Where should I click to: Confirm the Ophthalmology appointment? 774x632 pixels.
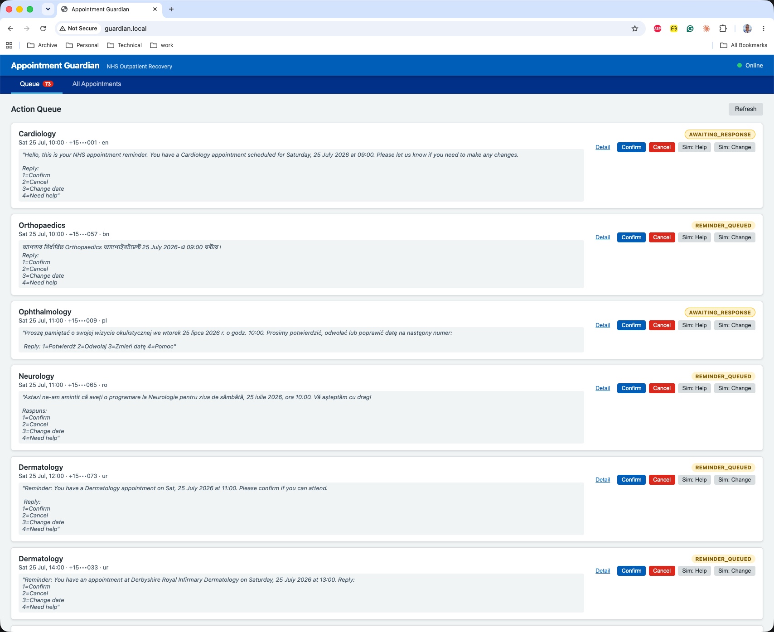tap(631, 325)
